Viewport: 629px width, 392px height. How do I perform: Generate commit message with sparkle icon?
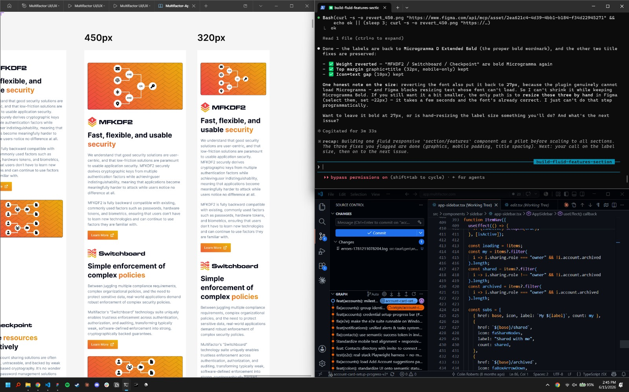click(x=419, y=222)
